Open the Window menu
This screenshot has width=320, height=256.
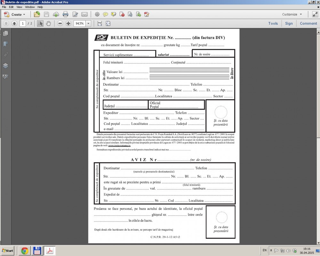[30, 7]
